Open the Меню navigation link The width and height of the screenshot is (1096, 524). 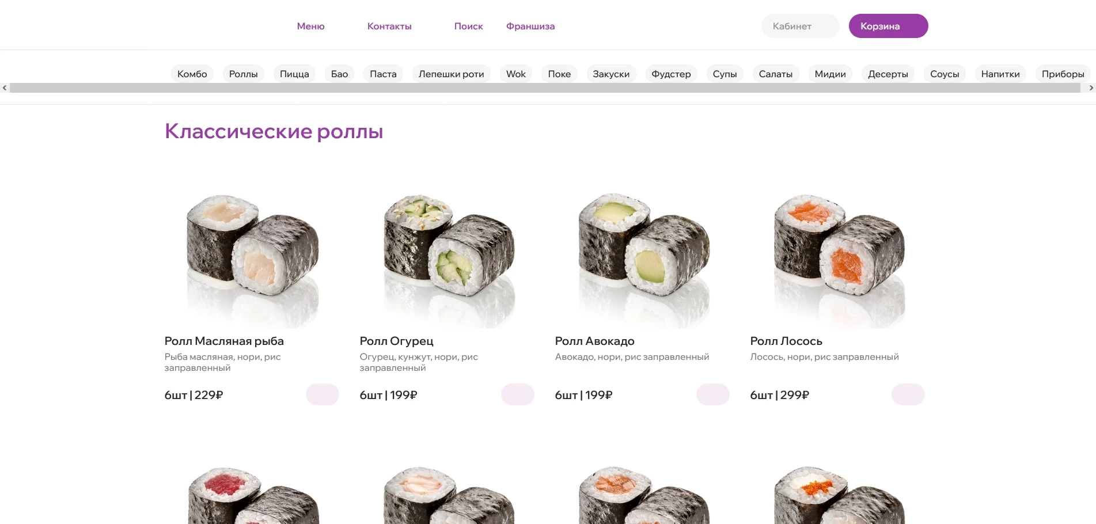(x=311, y=26)
